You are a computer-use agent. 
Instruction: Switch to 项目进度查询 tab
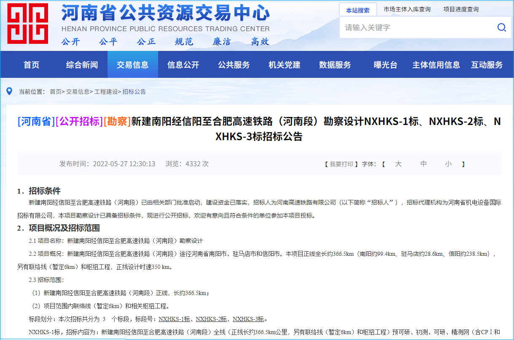coord(461,9)
